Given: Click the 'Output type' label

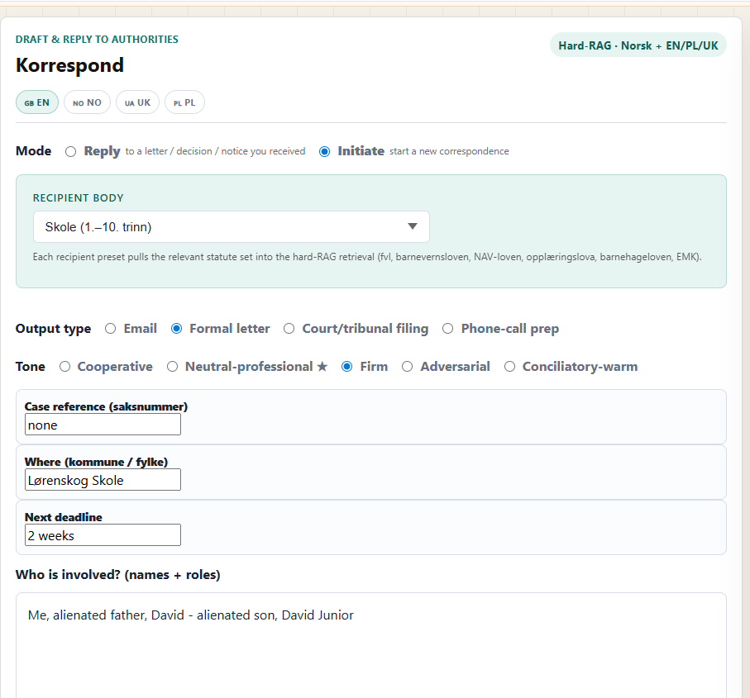Looking at the screenshot, I should pos(53,329).
